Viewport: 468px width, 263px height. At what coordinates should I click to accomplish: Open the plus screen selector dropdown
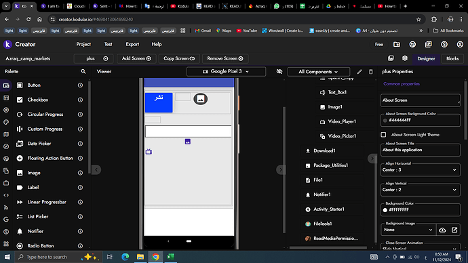point(94,58)
